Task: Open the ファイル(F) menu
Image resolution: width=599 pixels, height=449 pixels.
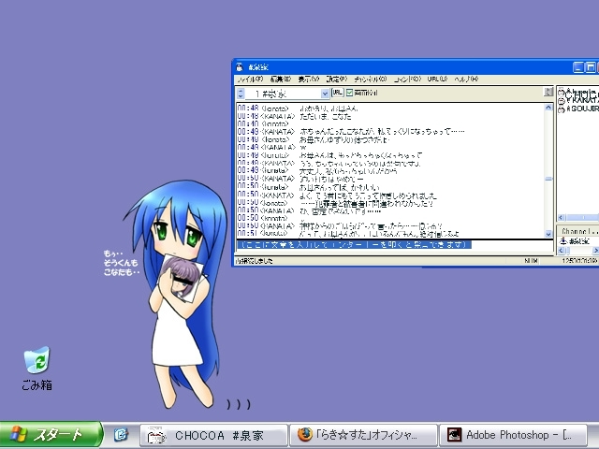Action: click(x=250, y=79)
